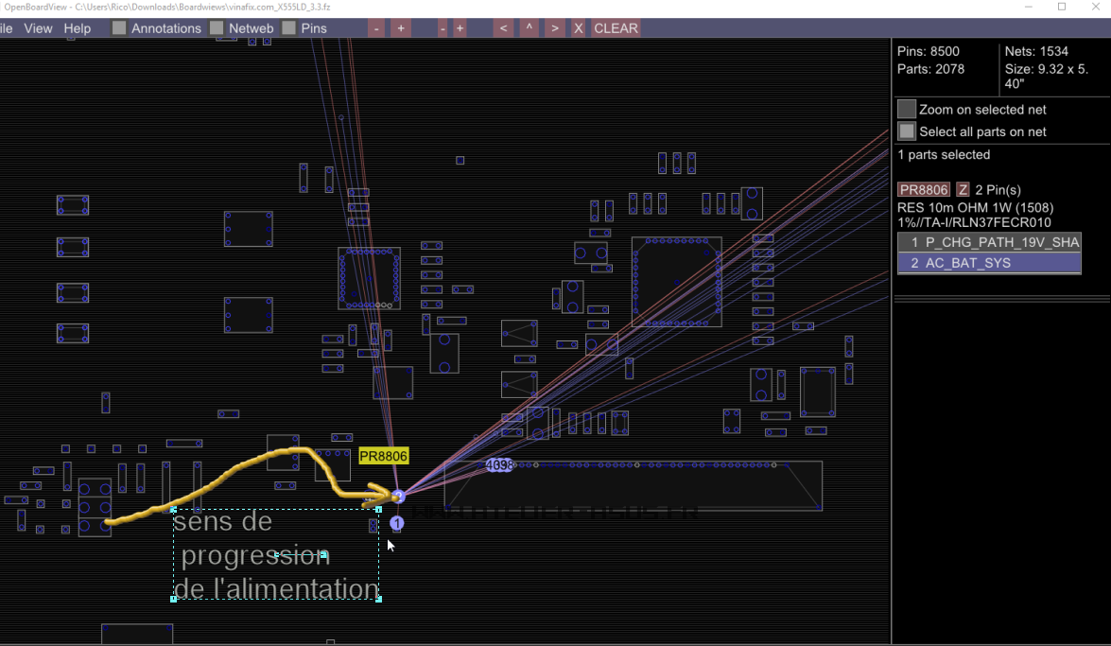Select pin 2 AC_BAT_SYS in the pin list
Screen dimensions: 1111x646
pos(988,263)
